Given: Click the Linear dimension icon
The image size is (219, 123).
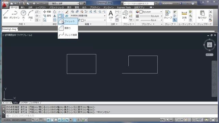Looking at the screenshot, I should point(117,12).
